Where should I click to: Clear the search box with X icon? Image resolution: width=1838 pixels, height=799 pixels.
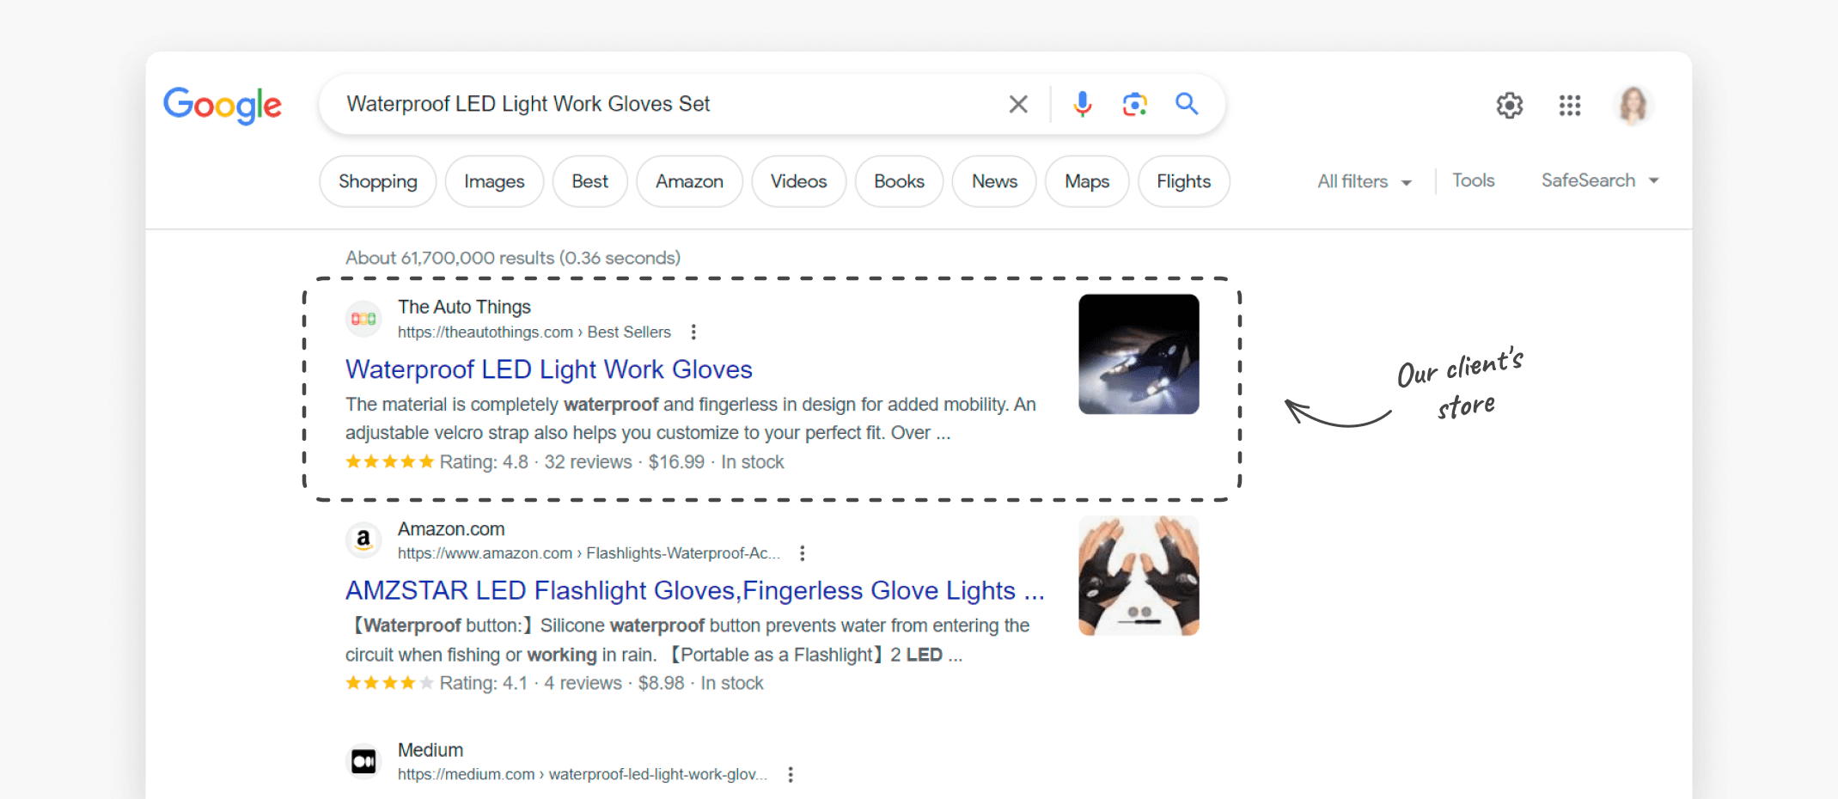(x=1018, y=104)
